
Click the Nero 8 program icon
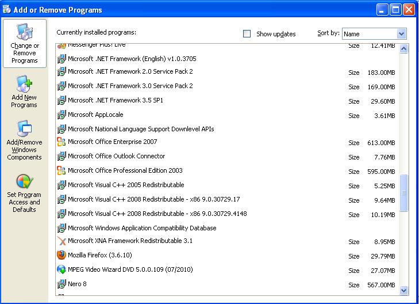(61, 284)
